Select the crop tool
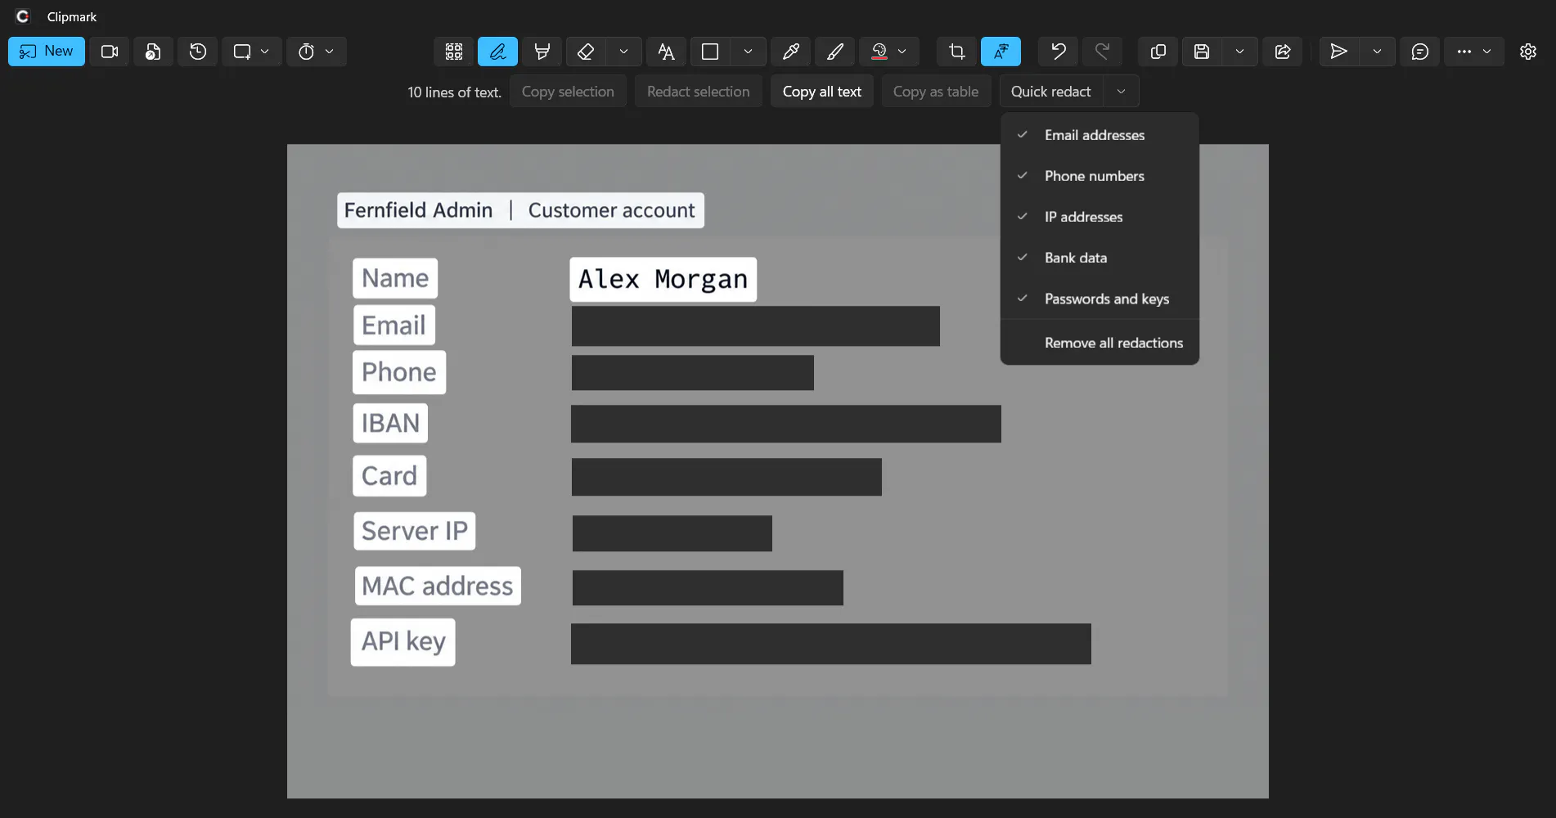 click(x=956, y=52)
